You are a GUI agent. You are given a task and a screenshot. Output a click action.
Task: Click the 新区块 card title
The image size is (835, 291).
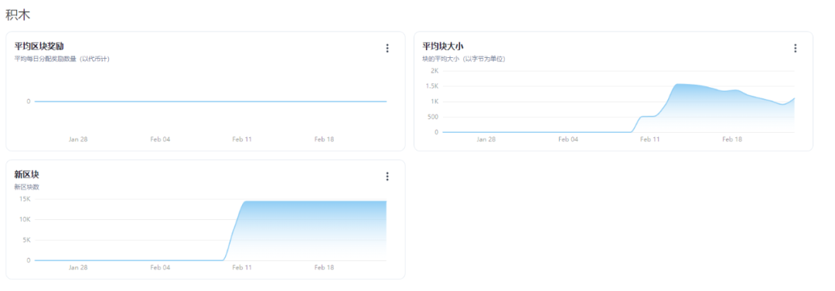[x=26, y=174]
